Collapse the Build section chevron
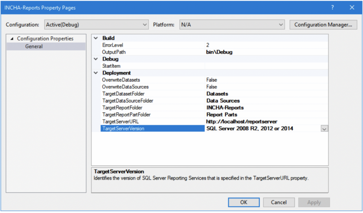This screenshot has width=363, height=213. pyautogui.click(x=95, y=38)
